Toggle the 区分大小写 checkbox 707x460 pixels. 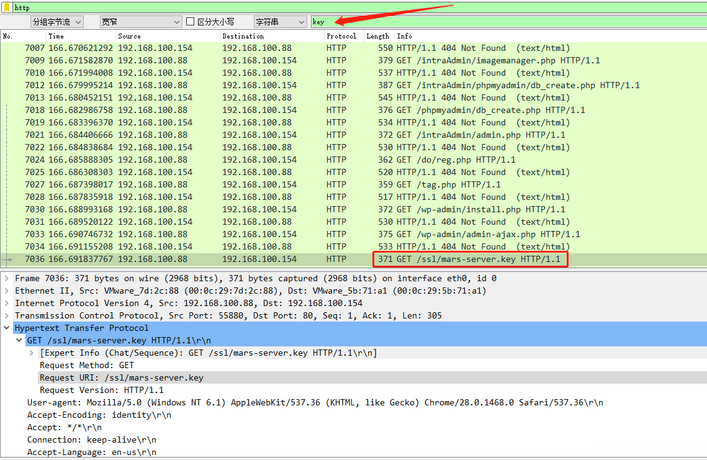(191, 22)
